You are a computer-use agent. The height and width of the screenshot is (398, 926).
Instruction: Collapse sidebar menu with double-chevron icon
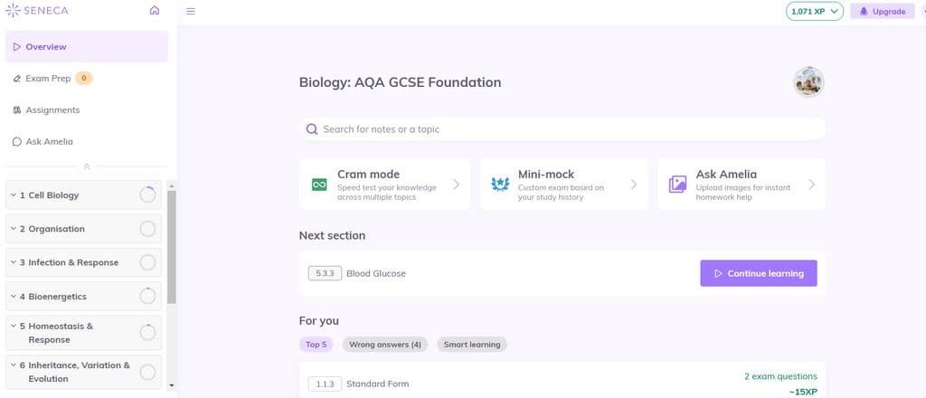click(87, 166)
